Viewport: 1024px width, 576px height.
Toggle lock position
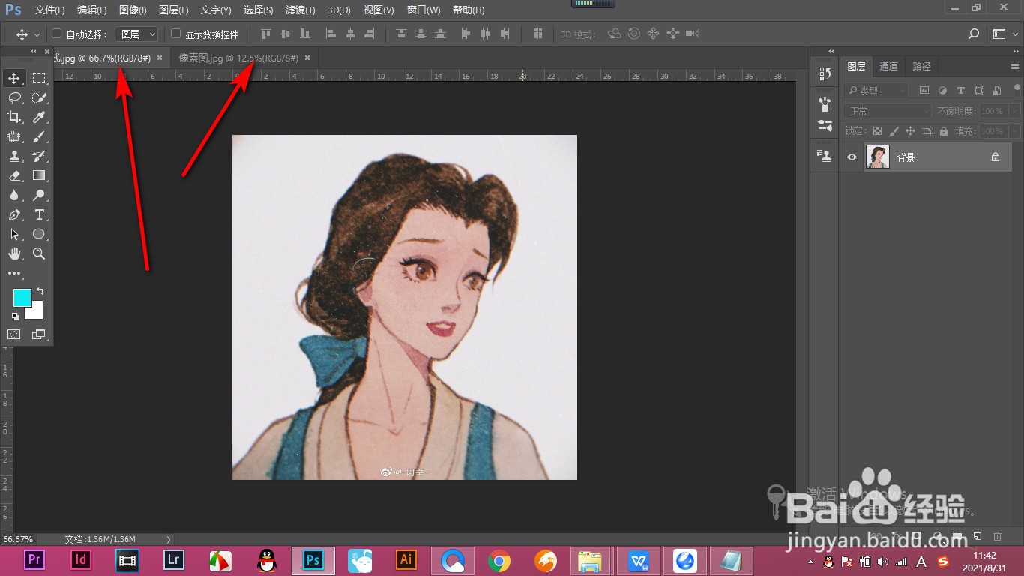pyautogui.click(x=910, y=131)
